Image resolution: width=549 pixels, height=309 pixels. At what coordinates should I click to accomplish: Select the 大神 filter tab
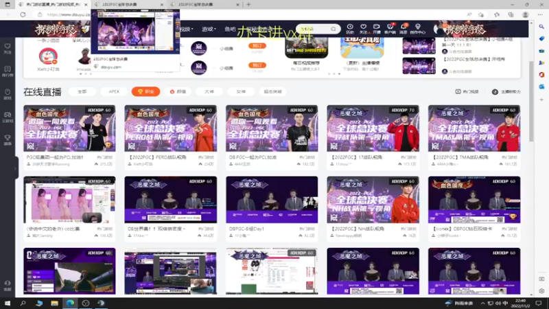tap(209, 91)
